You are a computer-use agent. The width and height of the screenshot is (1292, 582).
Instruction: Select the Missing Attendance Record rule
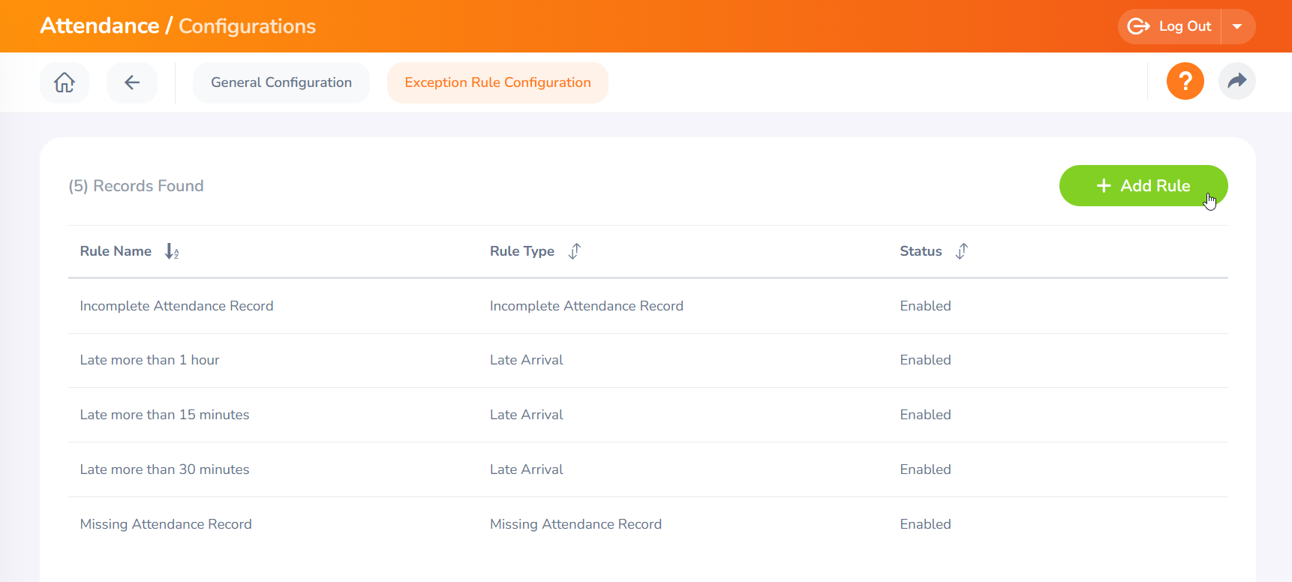(x=166, y=524)
